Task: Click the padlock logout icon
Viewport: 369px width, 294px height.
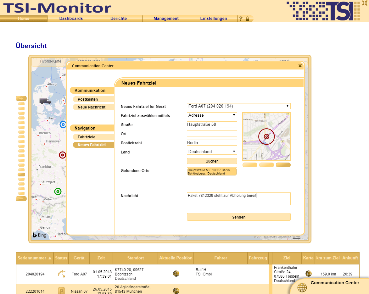Action: point(247,19)
